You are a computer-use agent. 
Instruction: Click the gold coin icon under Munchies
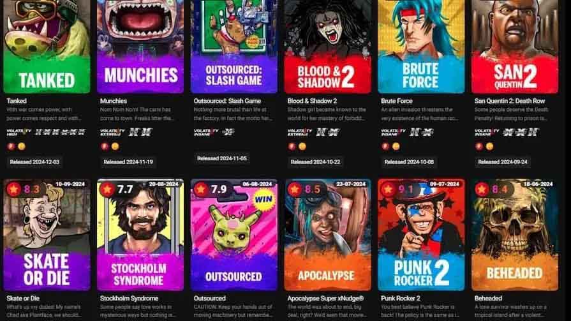point(115,147)
